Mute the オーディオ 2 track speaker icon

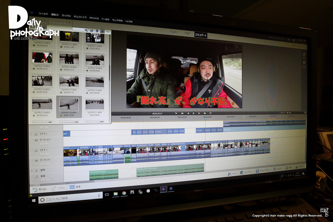tap(36, 140)
